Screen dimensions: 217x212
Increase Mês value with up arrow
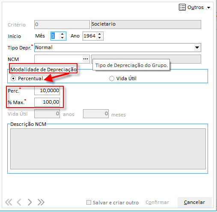(x=62, y=34)
